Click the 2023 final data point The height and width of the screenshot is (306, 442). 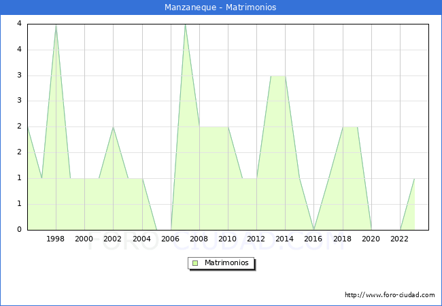click(414, 178)
